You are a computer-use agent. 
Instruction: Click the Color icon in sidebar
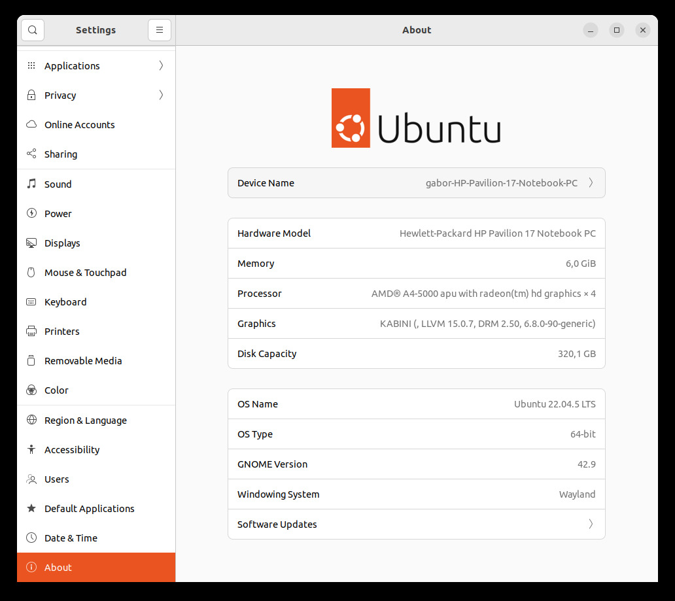[31, 390]
